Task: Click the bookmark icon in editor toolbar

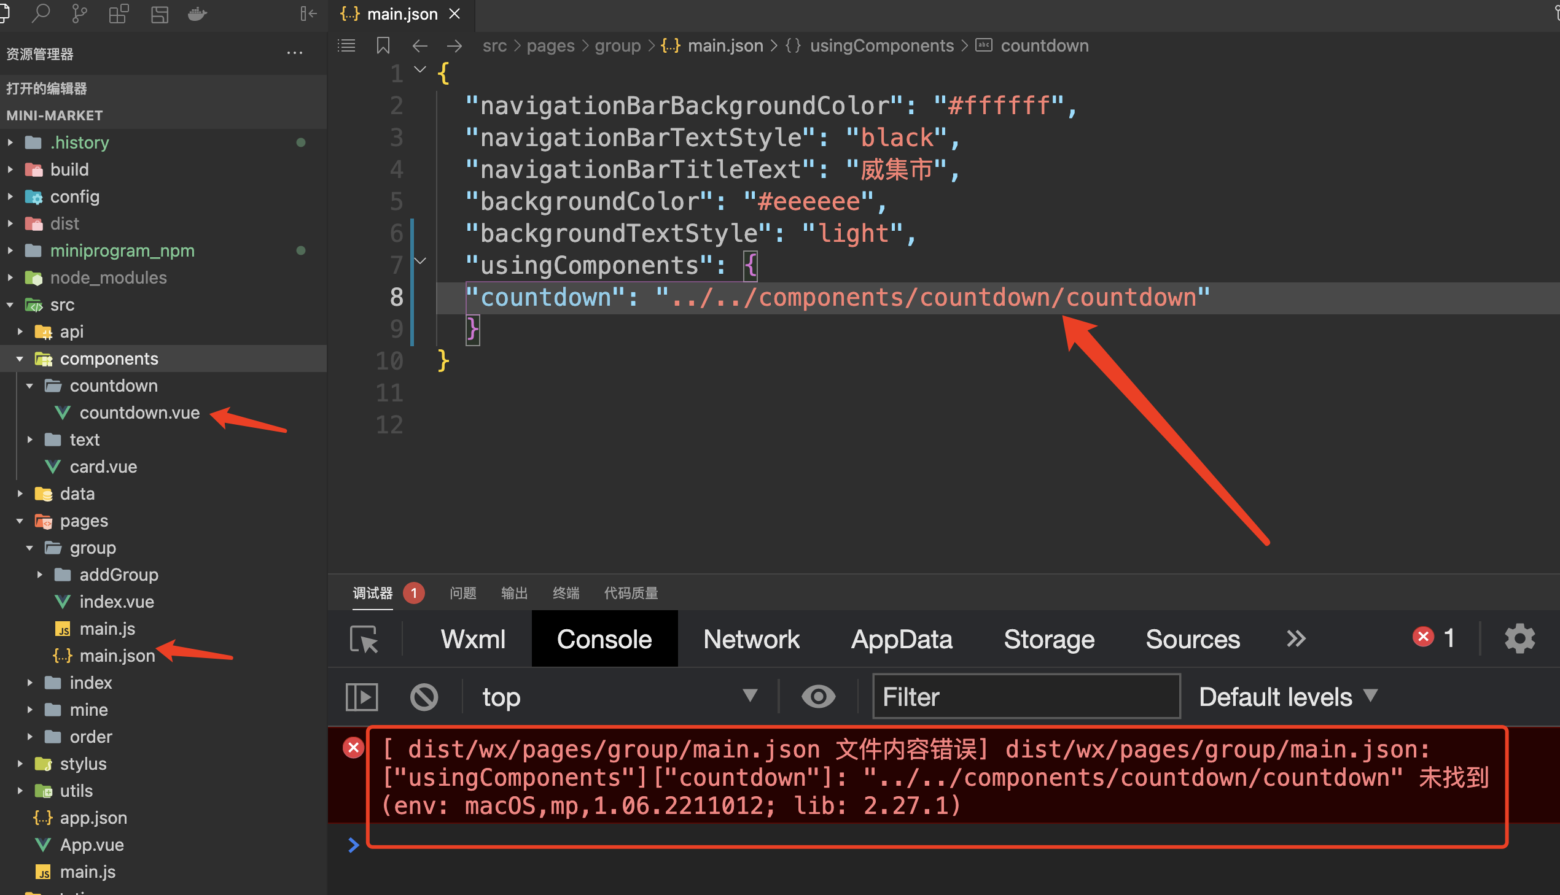Action: coord(383,45)
